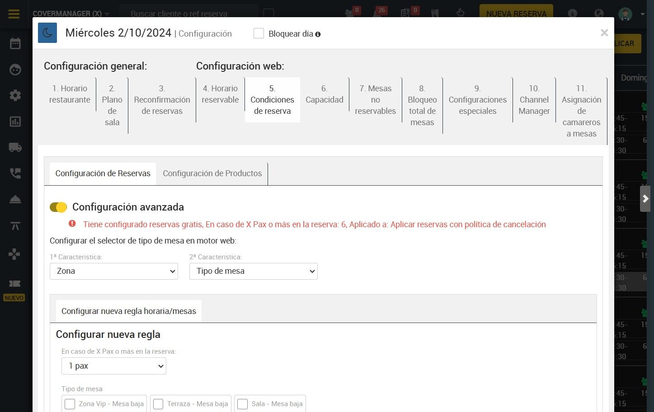Expand the right side panel arrow

pyautogui.click(x=645, y=199)
